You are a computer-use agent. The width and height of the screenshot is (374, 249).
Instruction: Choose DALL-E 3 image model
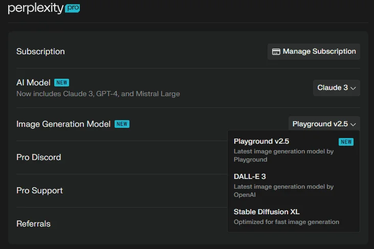click(294, 186)
